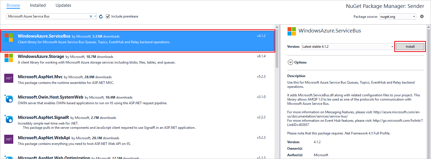Click the .NET icon beside Microsoft.AspNet.Mvc

point(9,78)
